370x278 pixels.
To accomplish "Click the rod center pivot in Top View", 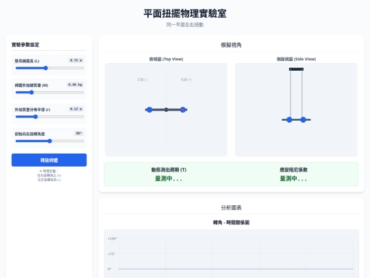I will click(x=166, y=110).
